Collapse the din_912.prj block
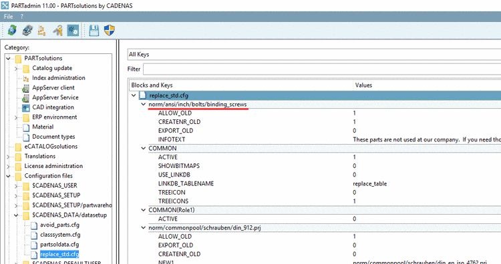Viewport: 501px width, 264px height. pos(144,227)
